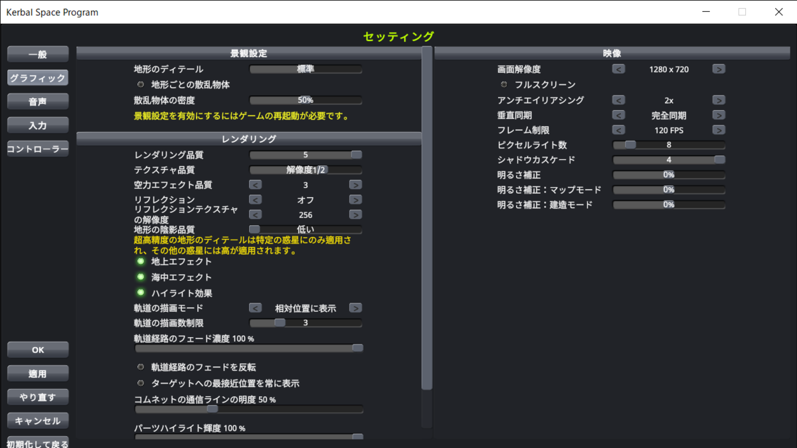Select the コントローラー settings category
This screenshot has height=448, width=797.
[37, 148]
